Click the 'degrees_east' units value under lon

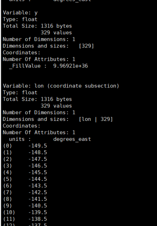coord(72,139)
